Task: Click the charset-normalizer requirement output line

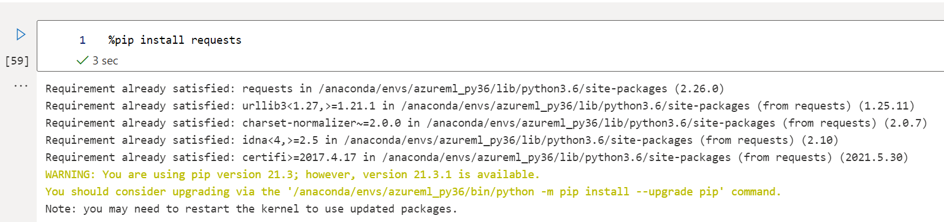Action: coord(486,123)
